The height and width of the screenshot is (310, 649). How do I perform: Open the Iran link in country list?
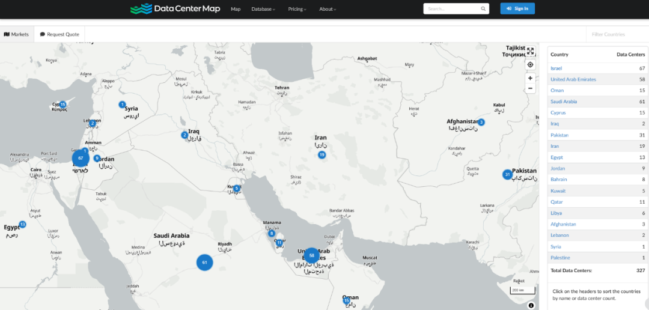(555, 146)
